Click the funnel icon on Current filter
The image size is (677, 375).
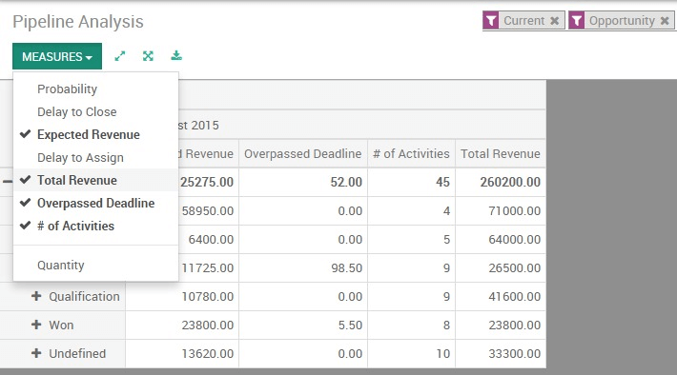coord(491,21)
